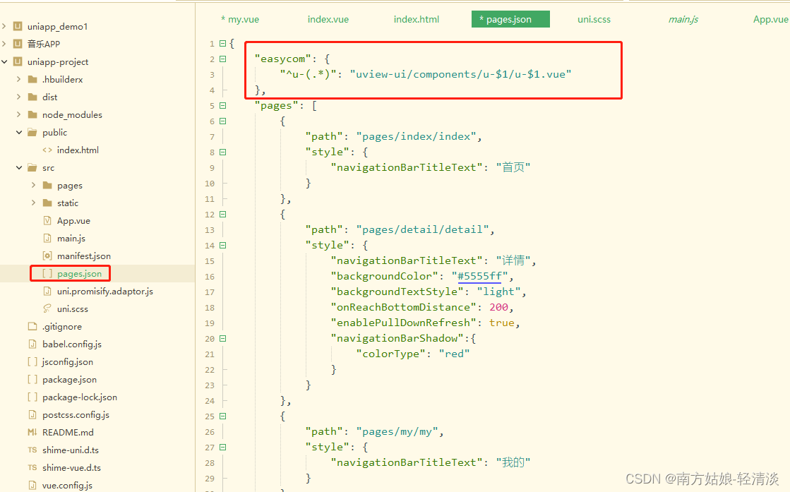Collapse the src folder arrow

(x=19, y=167)
